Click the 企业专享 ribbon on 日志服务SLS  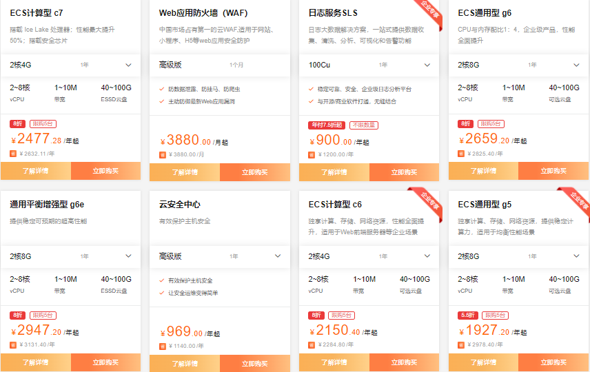pos(429,11)
